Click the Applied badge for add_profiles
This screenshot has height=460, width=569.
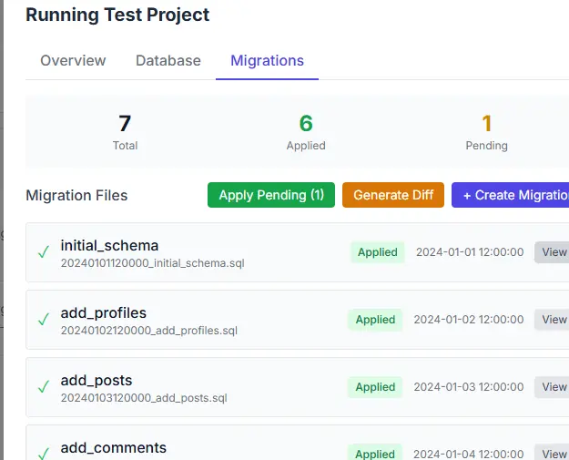375,320
